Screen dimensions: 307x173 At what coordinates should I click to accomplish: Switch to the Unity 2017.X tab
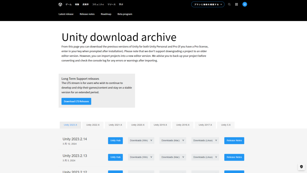205,125
